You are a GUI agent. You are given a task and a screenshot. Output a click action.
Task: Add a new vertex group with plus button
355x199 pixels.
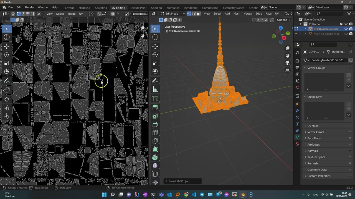coord(349,75)
